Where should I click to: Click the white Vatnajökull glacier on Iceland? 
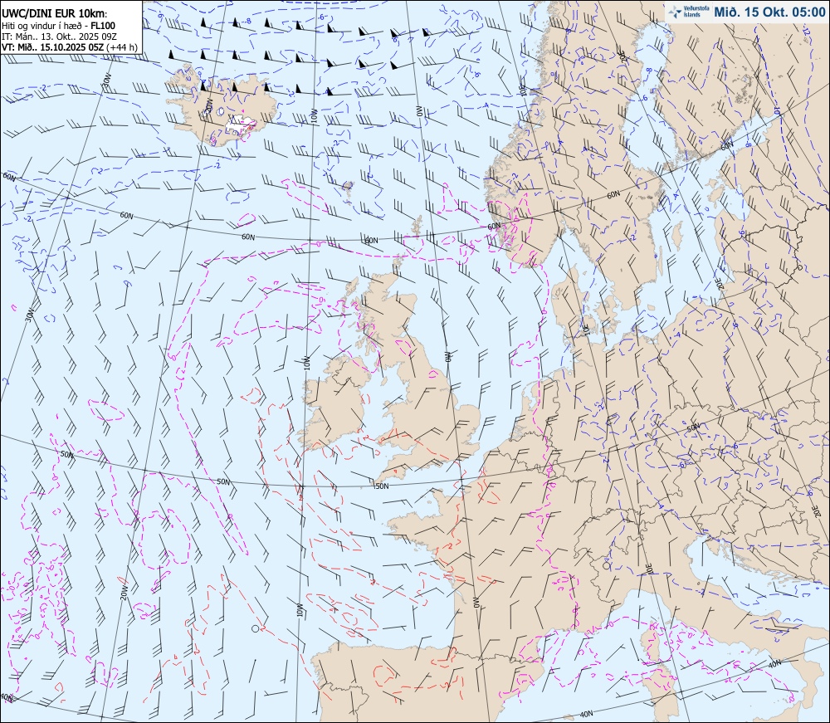(241, 125)
